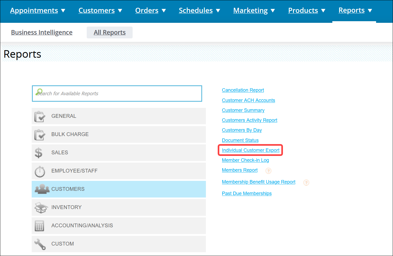This screenshot has height=256, width=393.
Task: Expand the Appointments dropdown arrow
Action: click(63, 11)
